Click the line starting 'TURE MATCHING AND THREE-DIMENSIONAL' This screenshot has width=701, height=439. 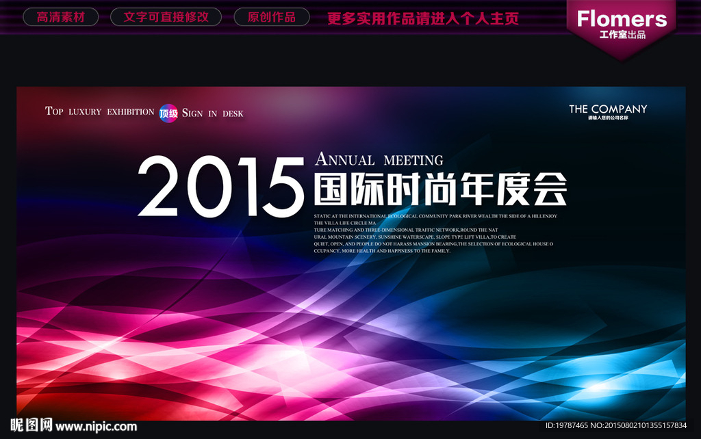pos(405,230)
